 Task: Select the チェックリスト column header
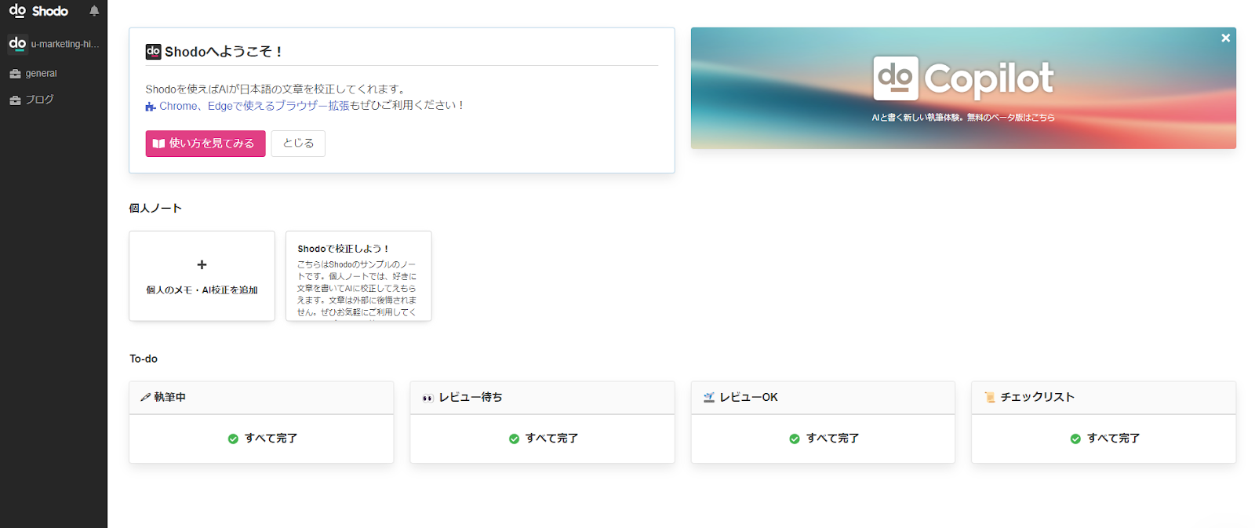1104,398
